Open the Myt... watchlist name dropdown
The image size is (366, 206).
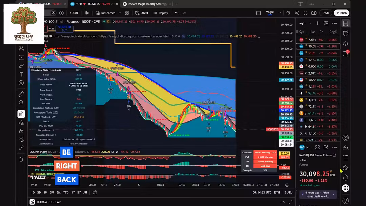(305, 23)
